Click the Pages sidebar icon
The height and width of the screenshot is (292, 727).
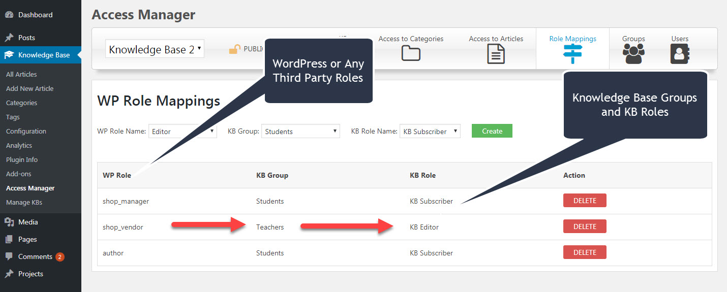9,239
